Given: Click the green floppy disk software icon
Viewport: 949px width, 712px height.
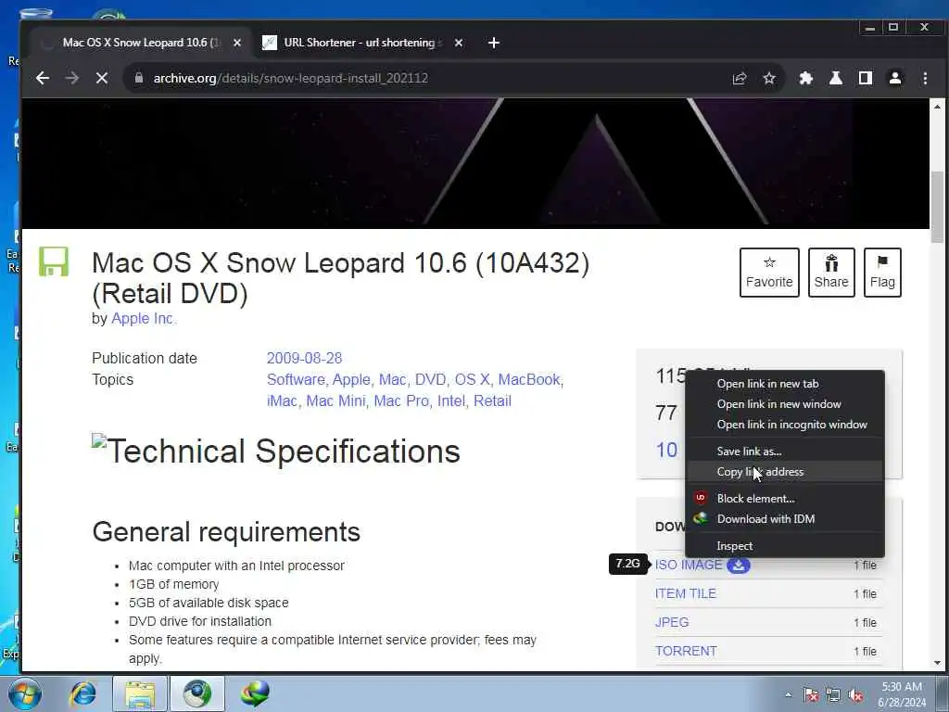Looking at the screenshot, I should point(54,261).
